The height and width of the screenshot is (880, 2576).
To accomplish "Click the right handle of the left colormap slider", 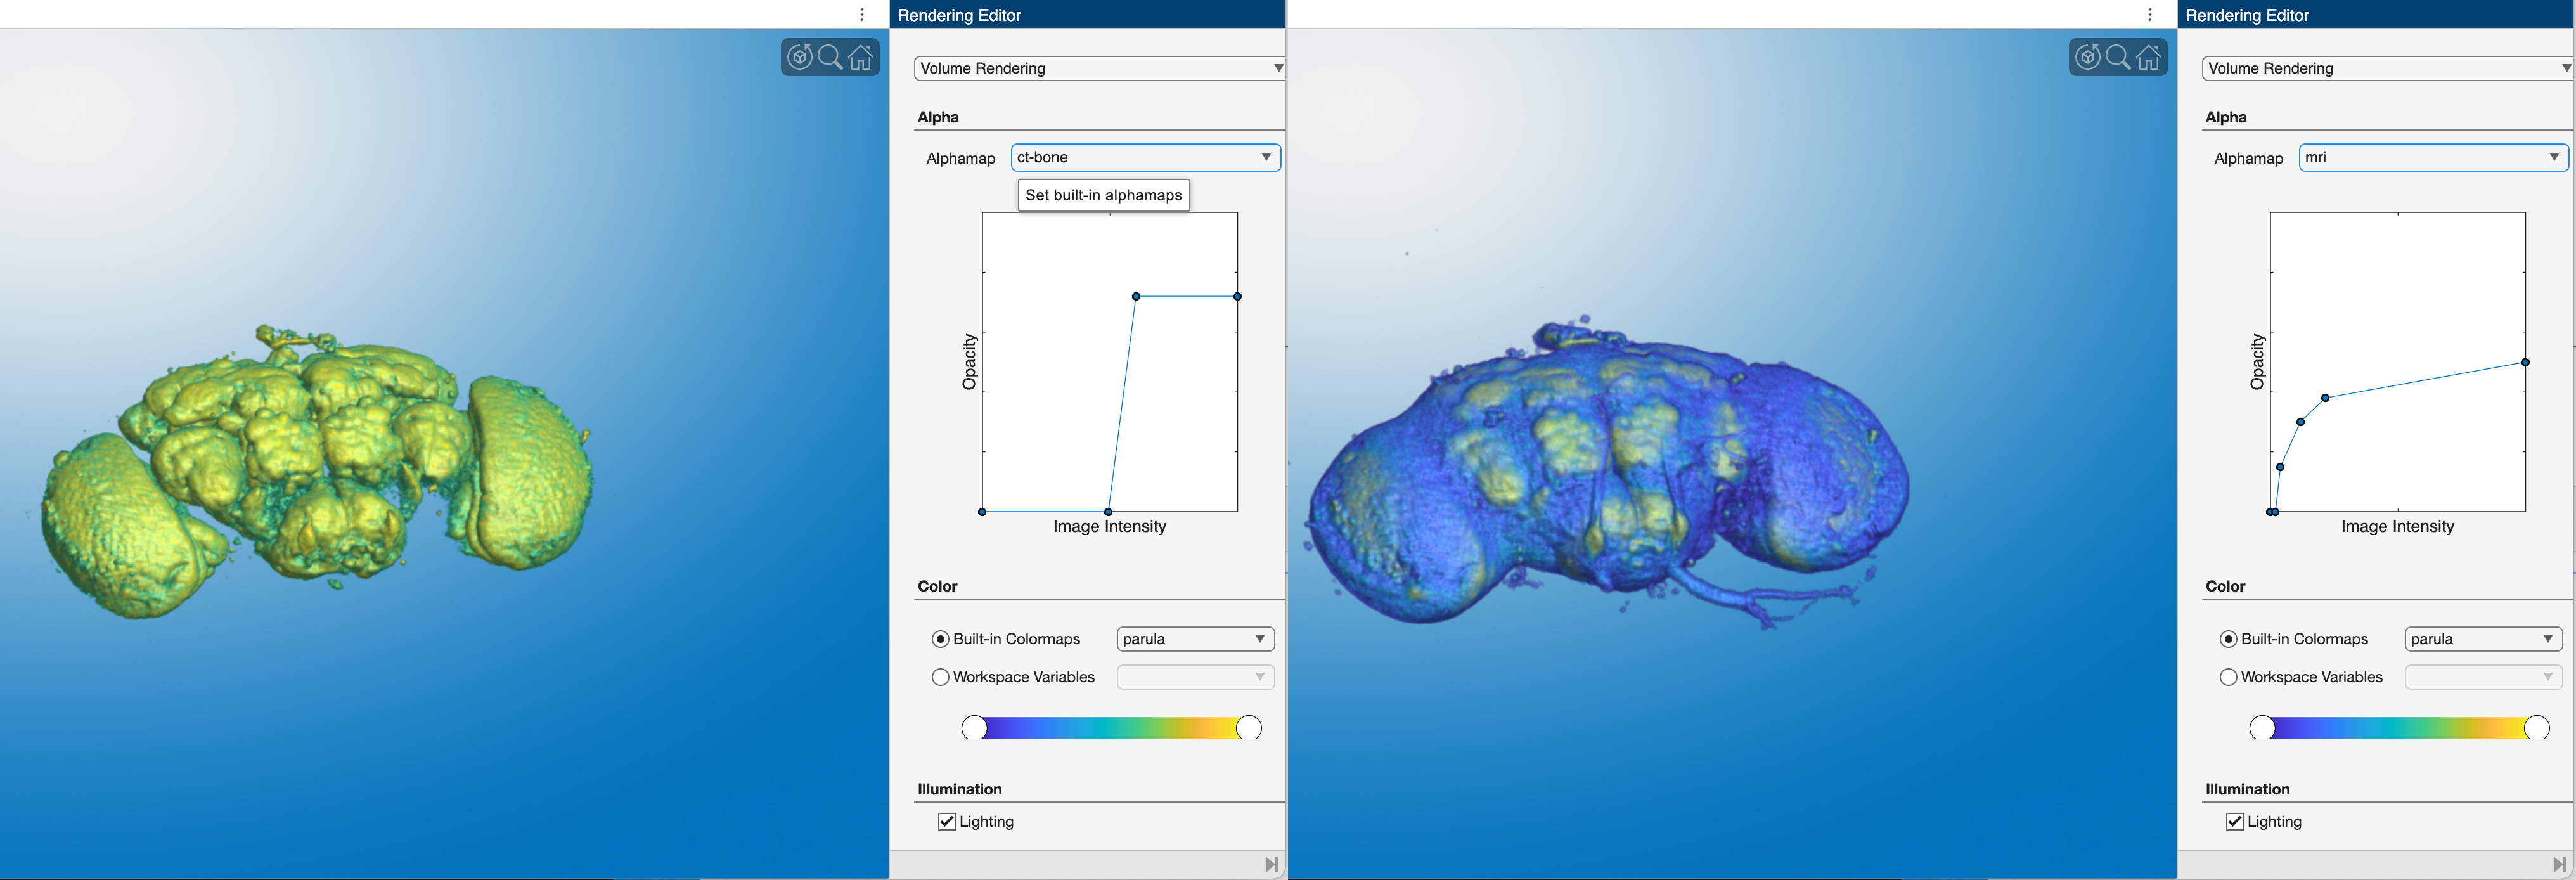I will 1249,728.
